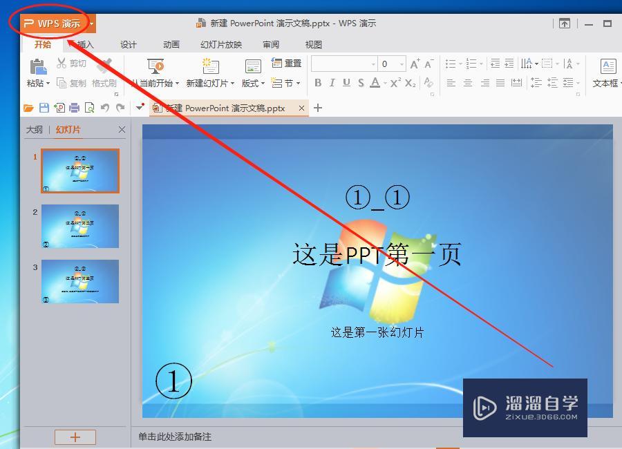Toggle underline formatting

tap(346, 82)
